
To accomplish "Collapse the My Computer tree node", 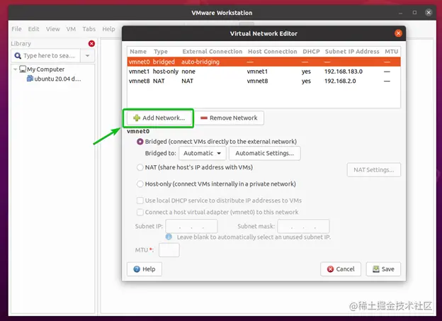I will [15, 69].
